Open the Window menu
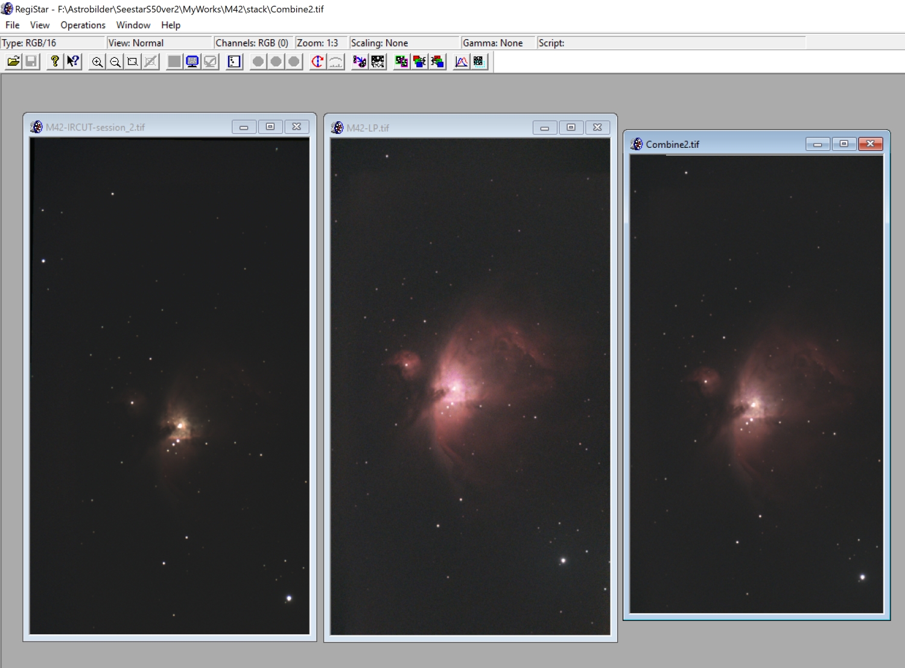 point(133,25)
